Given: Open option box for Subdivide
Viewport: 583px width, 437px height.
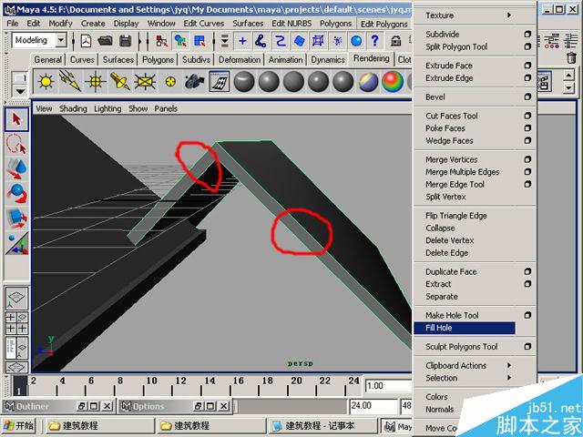Looking at the screenshot, I should [527, 35].
